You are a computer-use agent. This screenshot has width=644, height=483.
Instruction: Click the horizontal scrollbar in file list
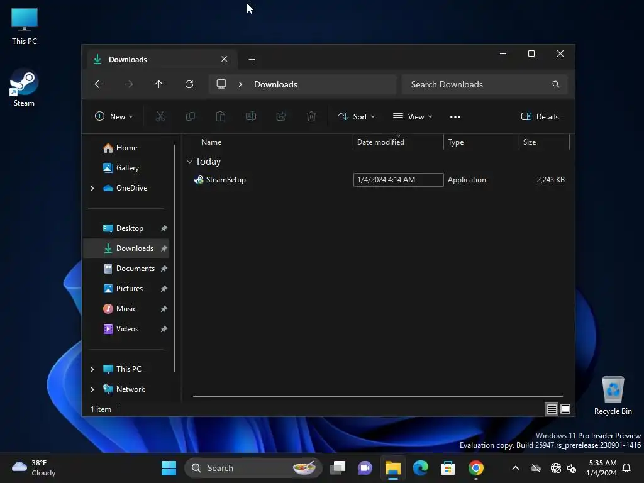coord(377,397)
